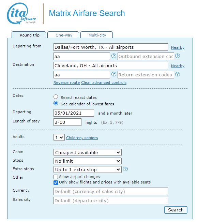198x222 pixels.
Task: Open the Extra stops dropdown
Action: [88, 169]
